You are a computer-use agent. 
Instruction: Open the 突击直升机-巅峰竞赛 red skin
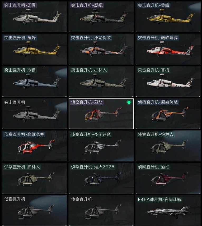click(168, 49)
